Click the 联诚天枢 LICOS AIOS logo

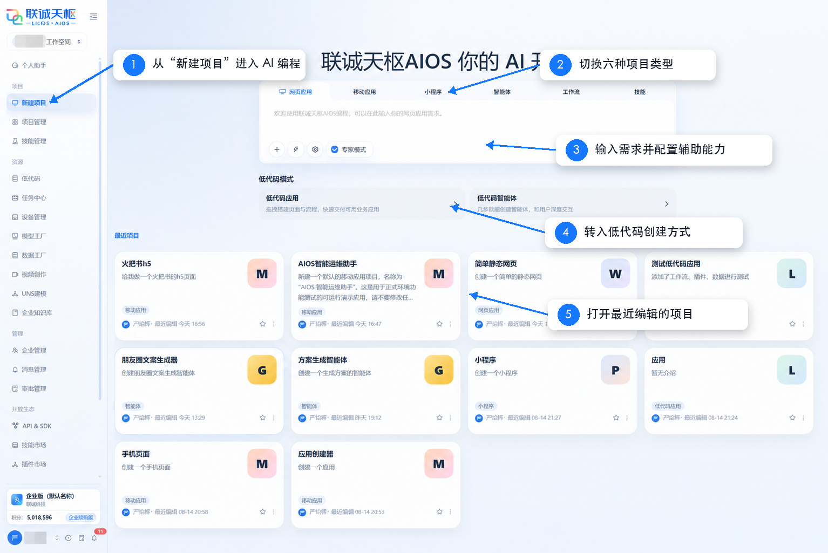tap(41, 17)
